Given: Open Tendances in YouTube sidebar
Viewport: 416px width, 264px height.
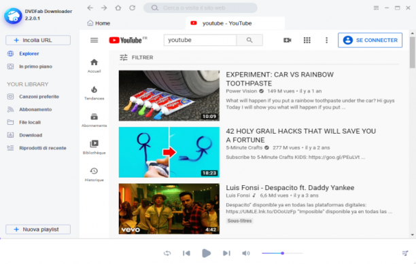Looking at the screenshot, I should pos(94,93).
